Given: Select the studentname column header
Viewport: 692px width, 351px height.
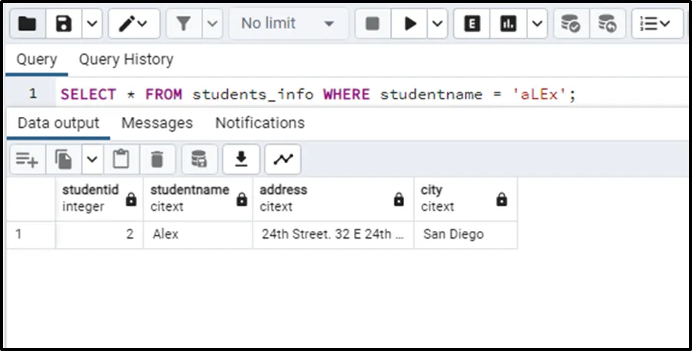Looking at the screenshot, I should tap(189, 198).
